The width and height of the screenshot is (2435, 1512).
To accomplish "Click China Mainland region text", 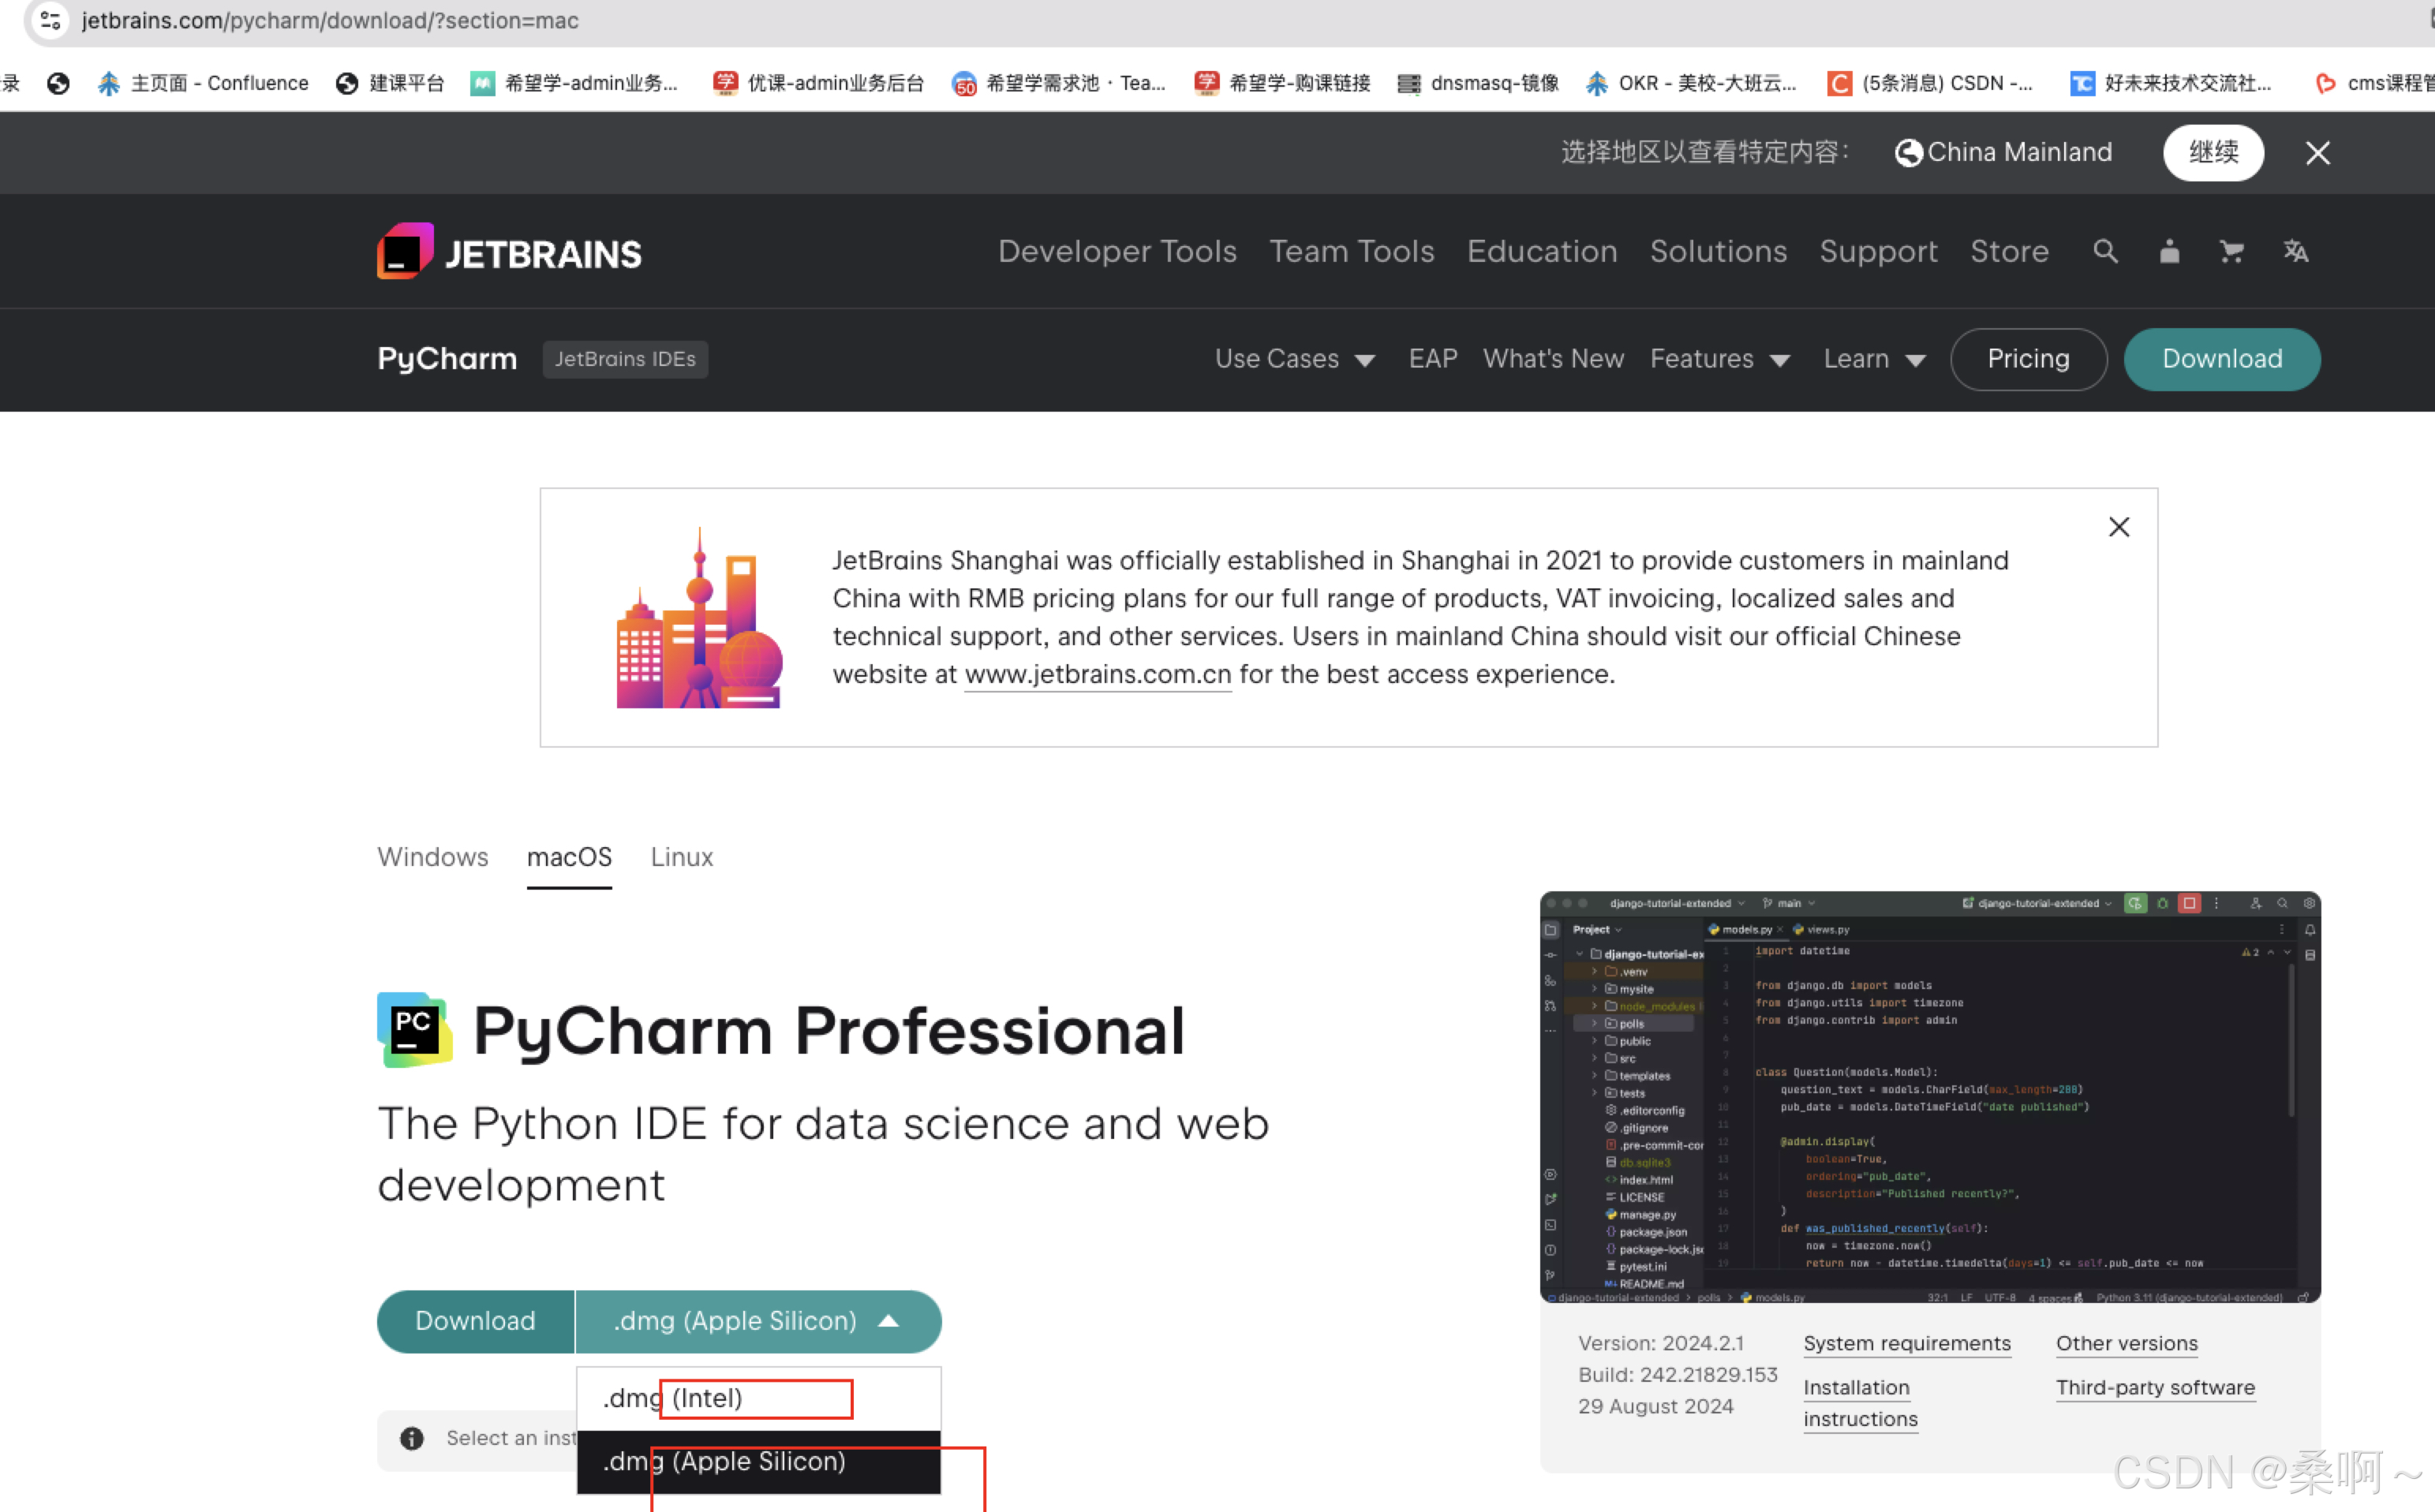I will click(2019, 152).
